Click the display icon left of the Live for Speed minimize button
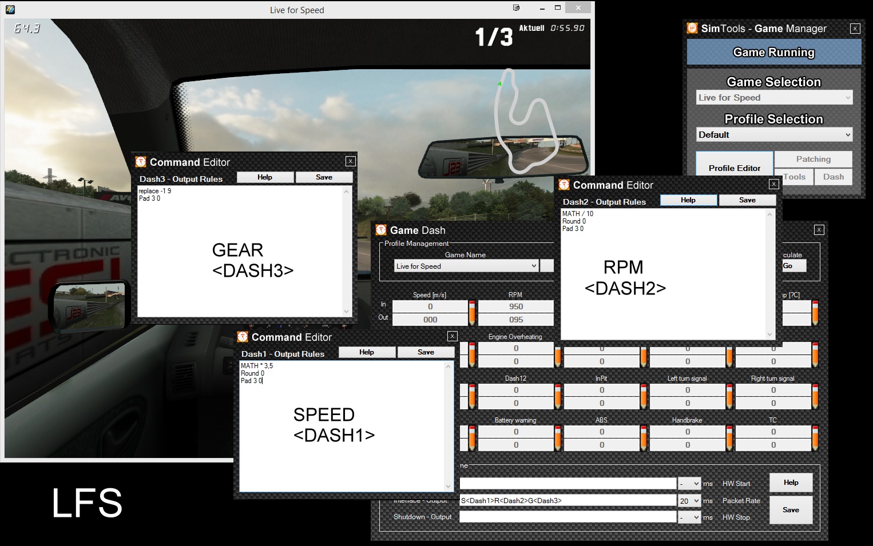 517,8
